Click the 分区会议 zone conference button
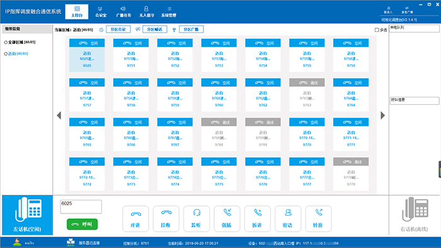The image size is (441, 248). coord(118,29)
